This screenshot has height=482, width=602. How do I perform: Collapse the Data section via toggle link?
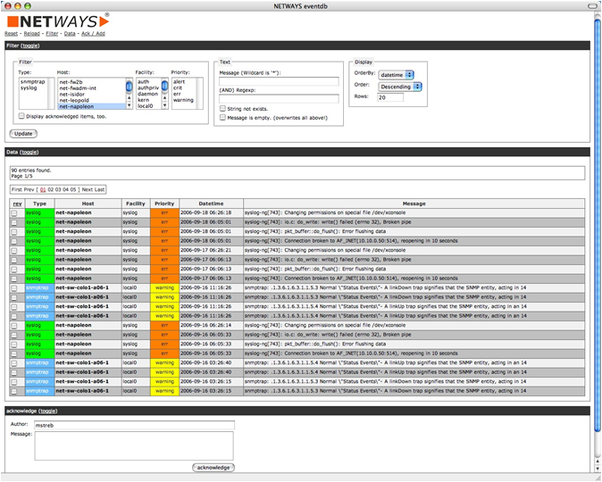[29, 153]
